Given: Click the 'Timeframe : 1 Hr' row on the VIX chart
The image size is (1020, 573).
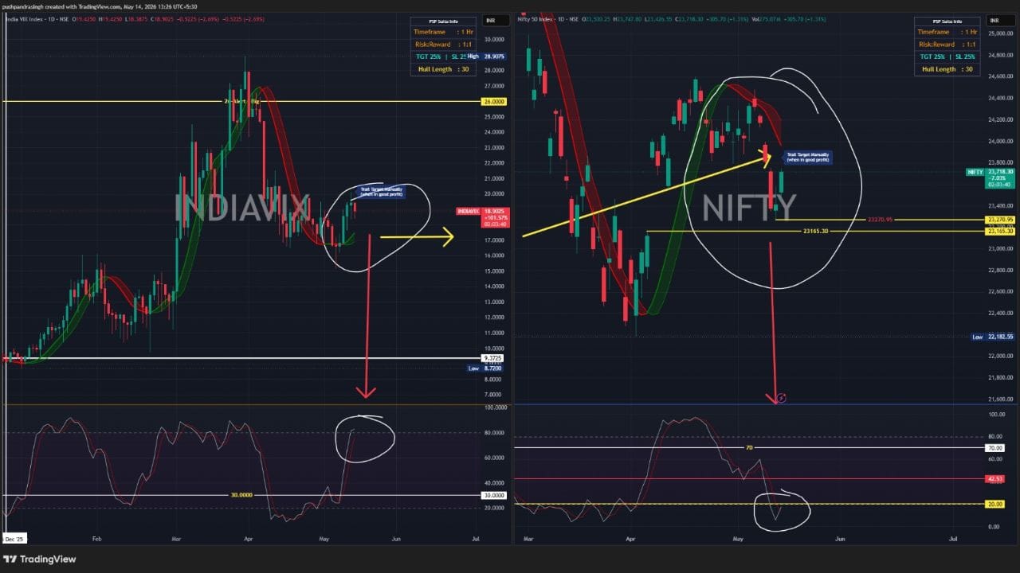Looking at the screenshot, I should pos(445,32).
